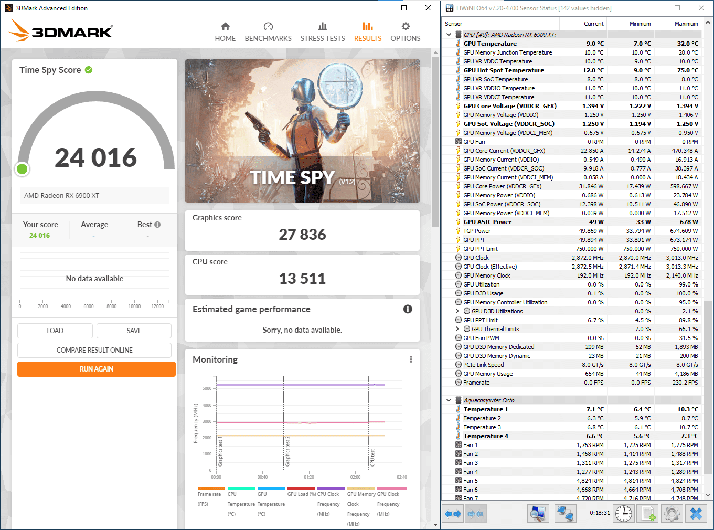This screenshot has height=530, width=714.
Task: Select the GPU Hot Spot Temperature row
Action: 572,70
